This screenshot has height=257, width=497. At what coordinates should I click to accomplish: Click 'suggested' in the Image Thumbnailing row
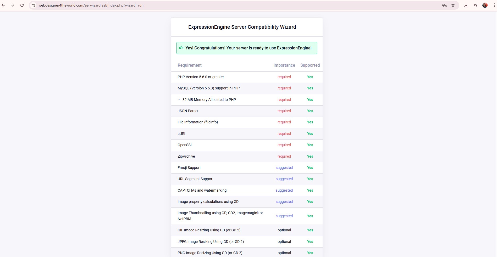[x=284, y=216]
